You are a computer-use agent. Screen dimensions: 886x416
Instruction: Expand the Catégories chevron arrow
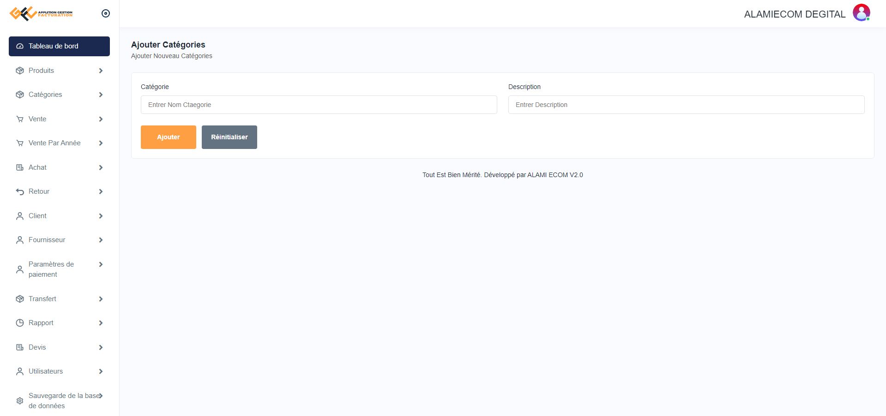(101, 95)
